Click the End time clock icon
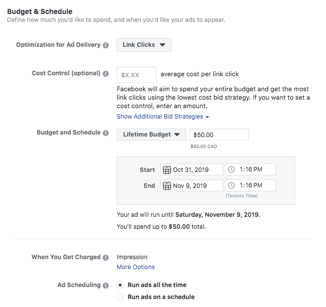The width and height of the screenshot is (326, 307). 231,186
